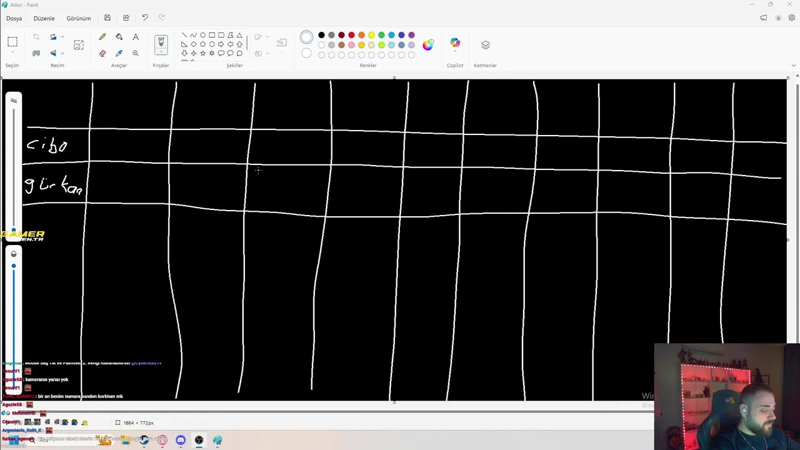Image resolution: width=800 pixels, height=450 pixels.
Task: Open Steam from the taskbar
Action: [x=144, y=440]
